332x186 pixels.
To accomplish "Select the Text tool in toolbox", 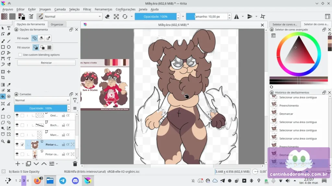I will [x=9, y=28].
